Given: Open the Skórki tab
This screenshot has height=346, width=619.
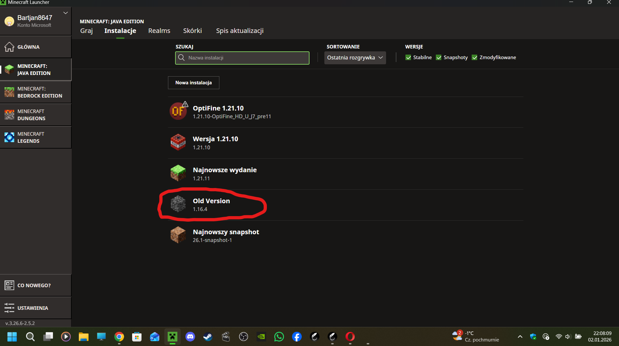Looking at the screenshot, I should [192, 31].
